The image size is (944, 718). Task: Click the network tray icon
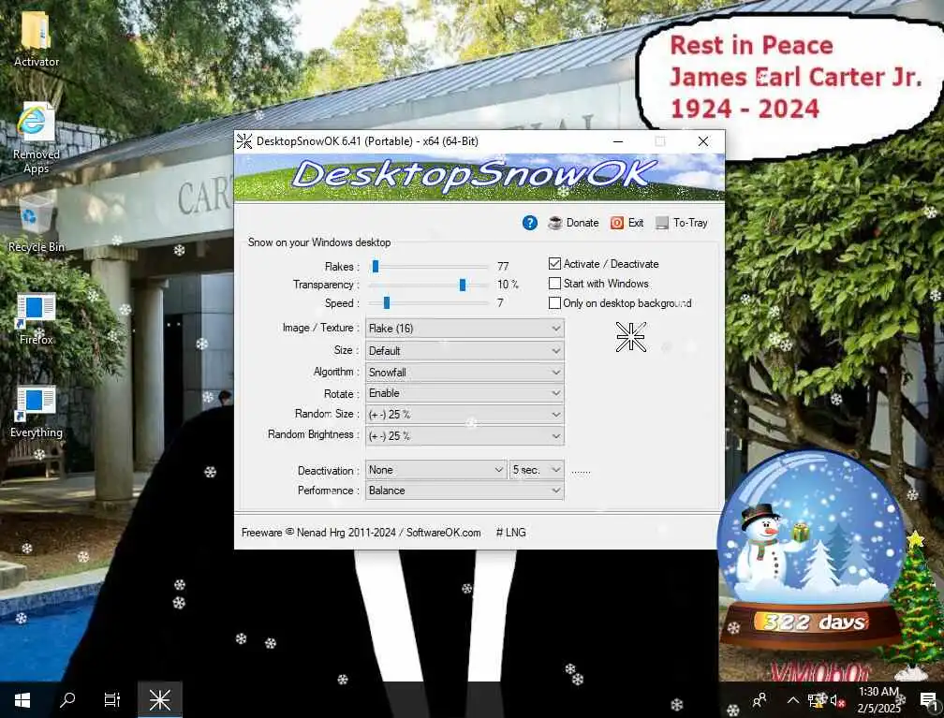pyautogui.click(x=816, y=700)
